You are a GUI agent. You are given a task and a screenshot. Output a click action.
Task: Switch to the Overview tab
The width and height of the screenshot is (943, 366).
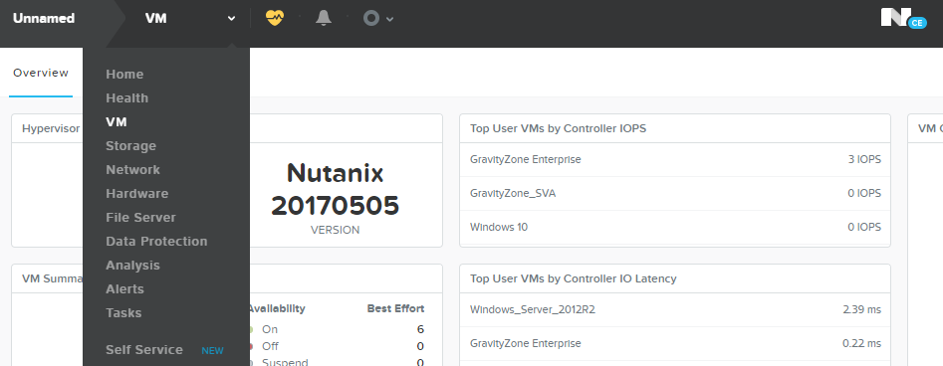(41, 73)
